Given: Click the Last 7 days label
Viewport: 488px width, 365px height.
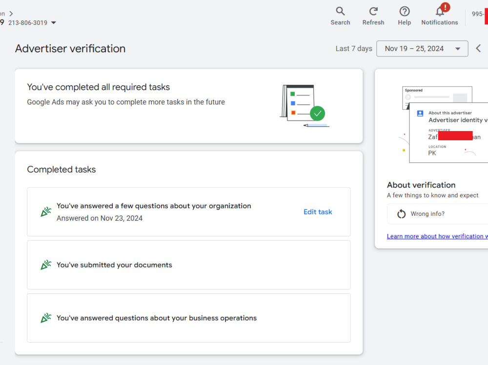Looking at the screenshot, I should point(353,49).
